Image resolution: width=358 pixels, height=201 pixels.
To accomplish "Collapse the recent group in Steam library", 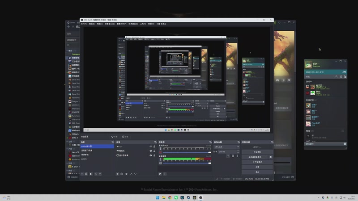I will coord(67,50).
